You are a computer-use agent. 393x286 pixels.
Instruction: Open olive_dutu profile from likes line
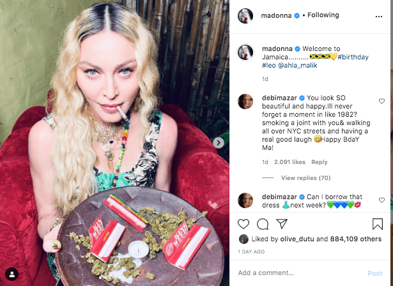pos(297,239)
